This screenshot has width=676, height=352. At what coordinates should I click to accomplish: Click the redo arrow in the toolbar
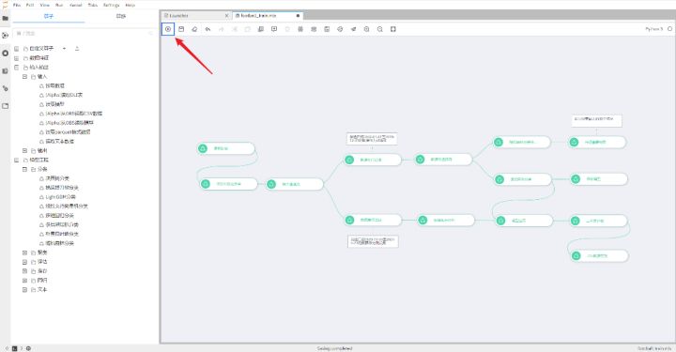coord(222,29)
